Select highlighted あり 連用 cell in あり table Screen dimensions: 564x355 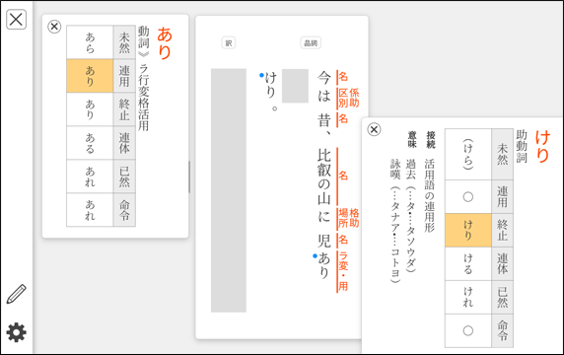pos(90,76)
